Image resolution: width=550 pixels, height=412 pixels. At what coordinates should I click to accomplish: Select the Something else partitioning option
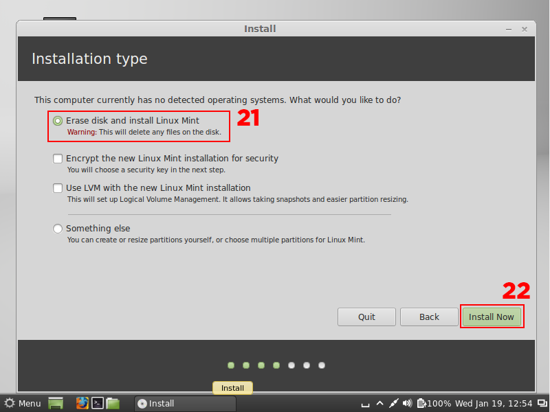(58, 229)
